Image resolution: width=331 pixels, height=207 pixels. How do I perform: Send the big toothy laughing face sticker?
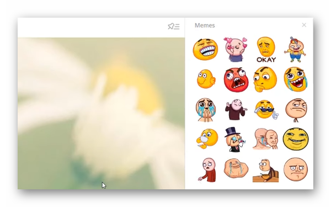(205, 49)
